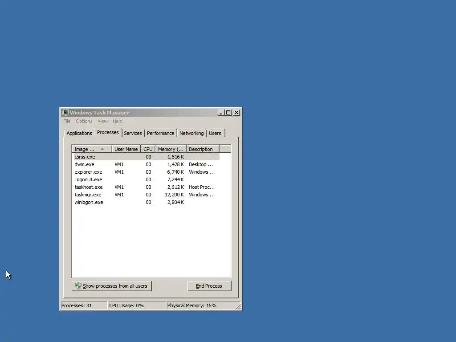Maximize the Task Manager window
The height and width of the screenshot is (342, 456).
228,113
